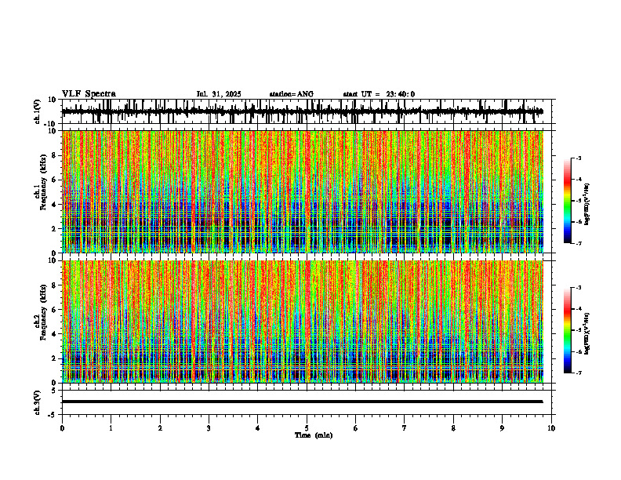Screen dimensions: 621x480
Task: Click the "start UT = 23:40:0" header text
Action: (379, 94)
